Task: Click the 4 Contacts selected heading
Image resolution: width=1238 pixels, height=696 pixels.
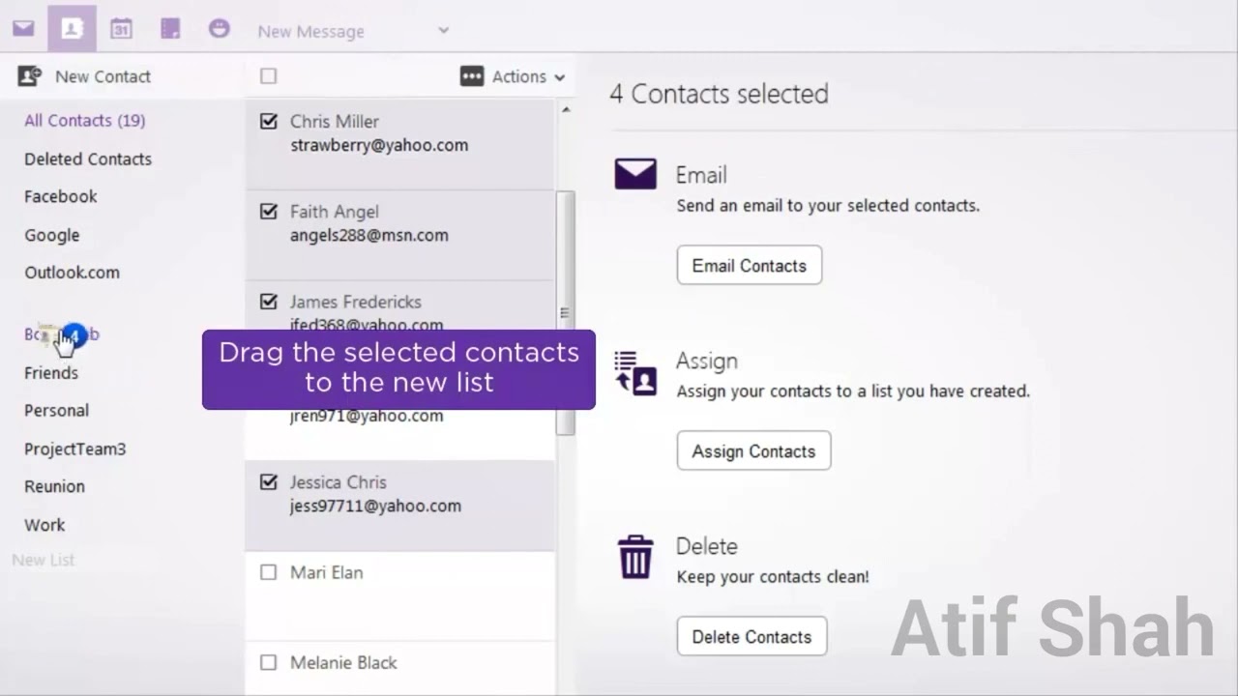Action: pos(720,94)
